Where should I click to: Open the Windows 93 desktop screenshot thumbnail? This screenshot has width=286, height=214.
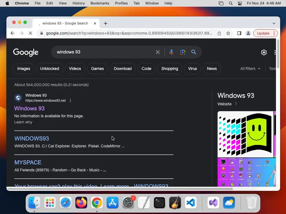click(x=247, y=172)
